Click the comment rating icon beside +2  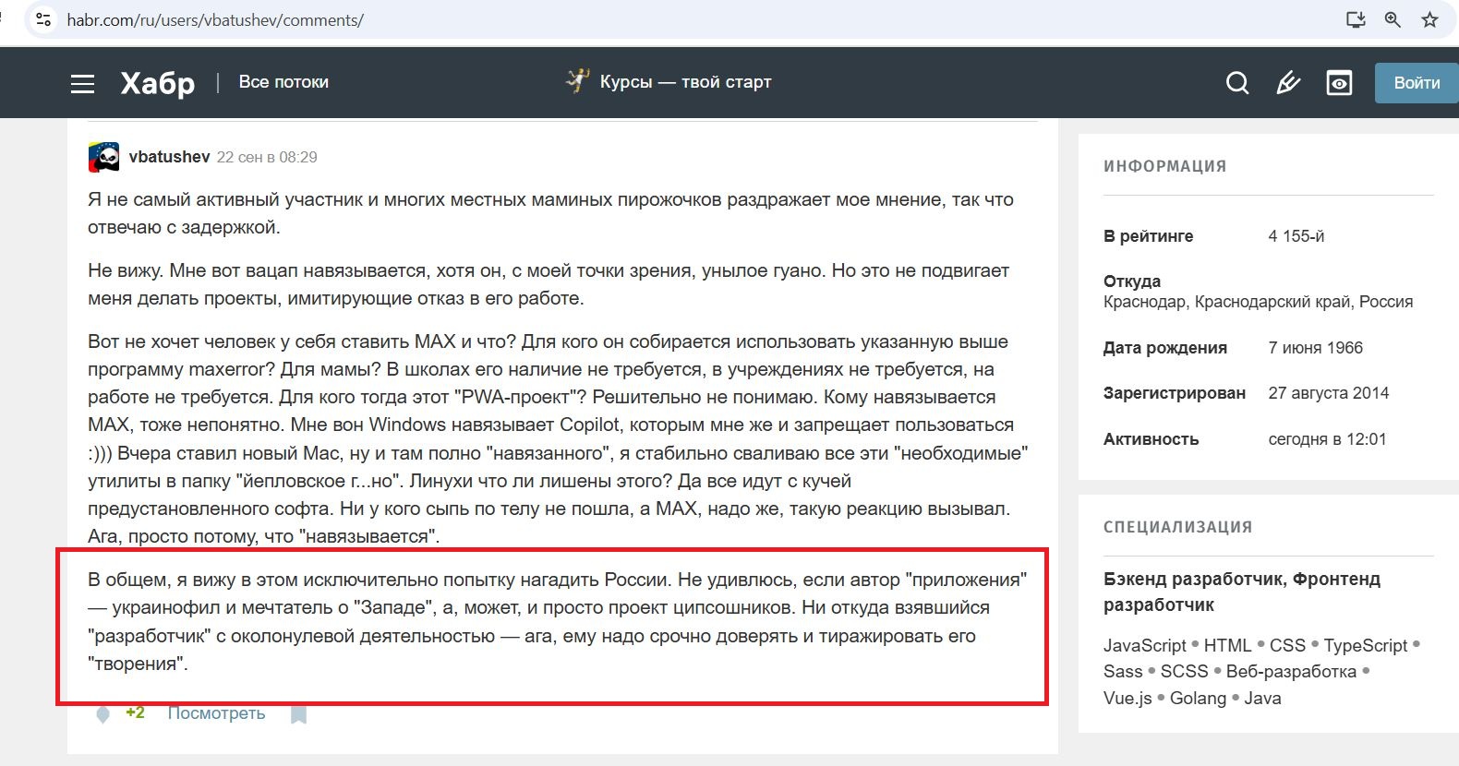click(103, 713)
